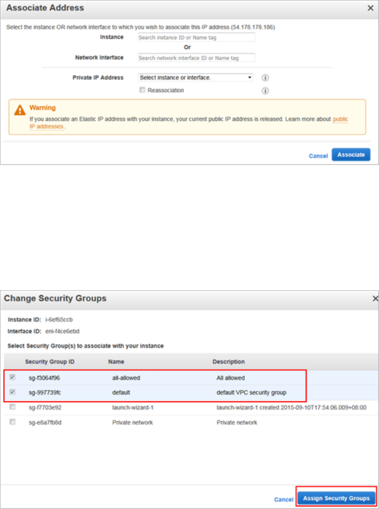Check the Private network security group
Image resolution: width=379 pixels, height=509 pixels.
[13, 422]
